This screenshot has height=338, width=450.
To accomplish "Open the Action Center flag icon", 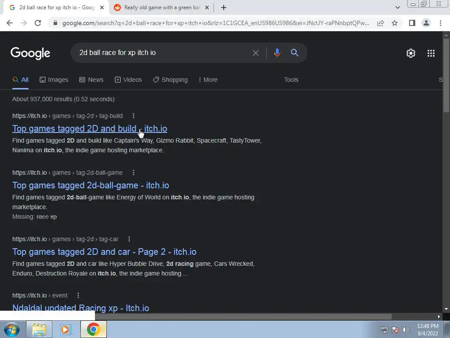I will [x=395, y=330].
